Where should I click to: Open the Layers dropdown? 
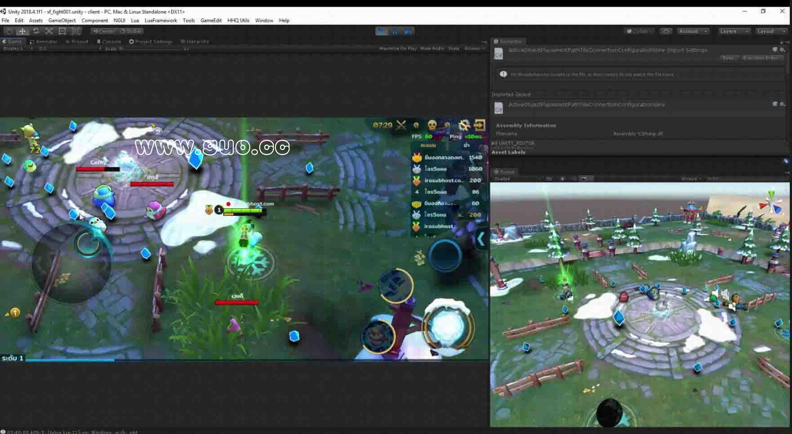click(734, 31)
